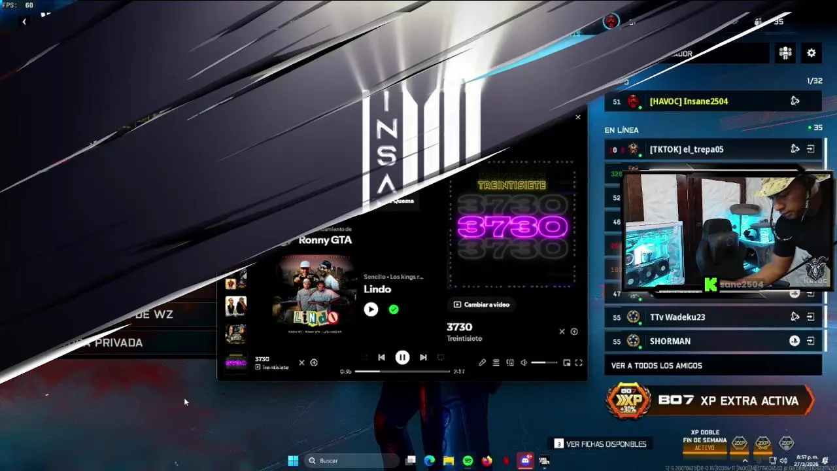Open Microsoft Edge from the taskbar
Image resolution: width=837 pixels, height=471 pixels.
(x=429, y=461)
